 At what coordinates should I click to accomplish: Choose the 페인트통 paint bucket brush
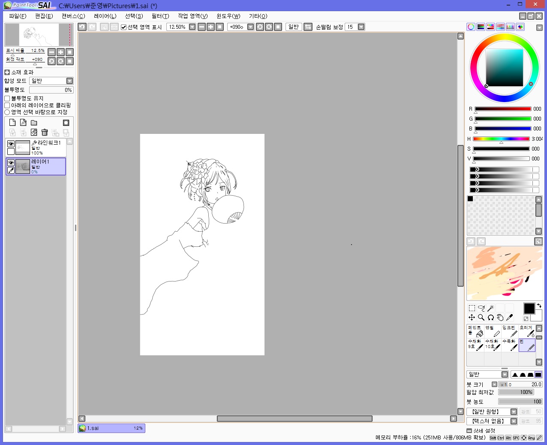(475, 331)
